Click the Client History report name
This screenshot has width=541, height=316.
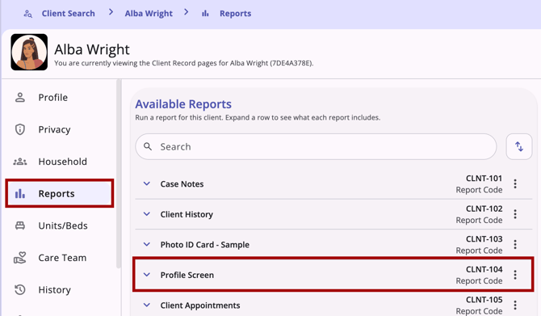click(187, 214)
